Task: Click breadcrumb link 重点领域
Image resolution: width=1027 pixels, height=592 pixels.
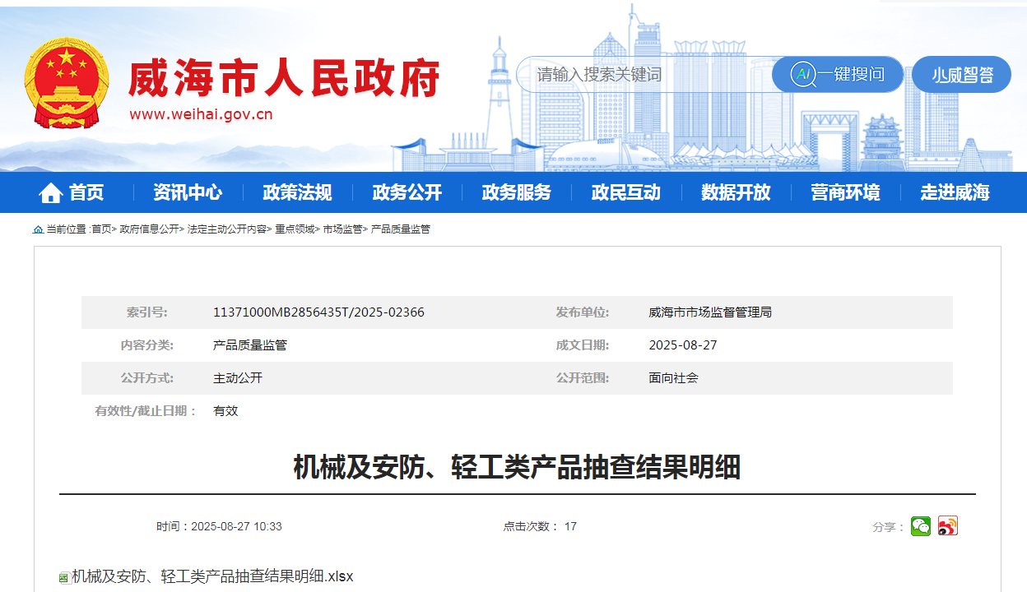Action: [x=295, y=229]
